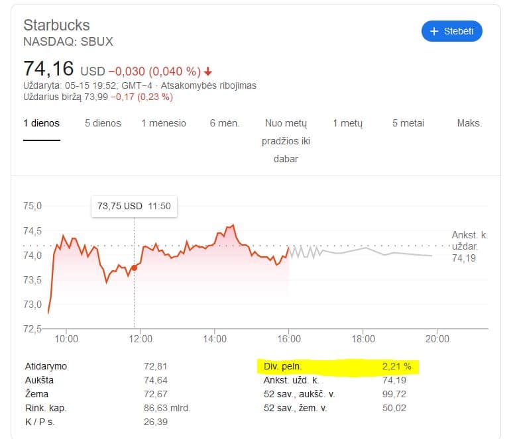Click the Ankst. k. uždar. 74,19 label
The width and height of the screenshot is (513, 439).
pyautogui.click(x=469, y=246)
